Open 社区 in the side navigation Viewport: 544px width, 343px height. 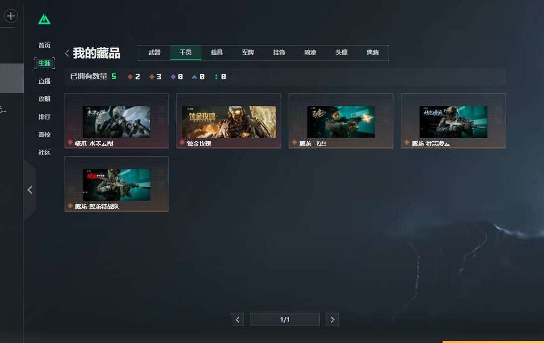44,152
